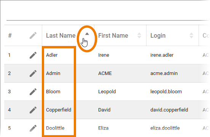The height and width of the screenshot is (137, 210).
Task: Click the pencil icon for Bloom
Action: [33, 92]
